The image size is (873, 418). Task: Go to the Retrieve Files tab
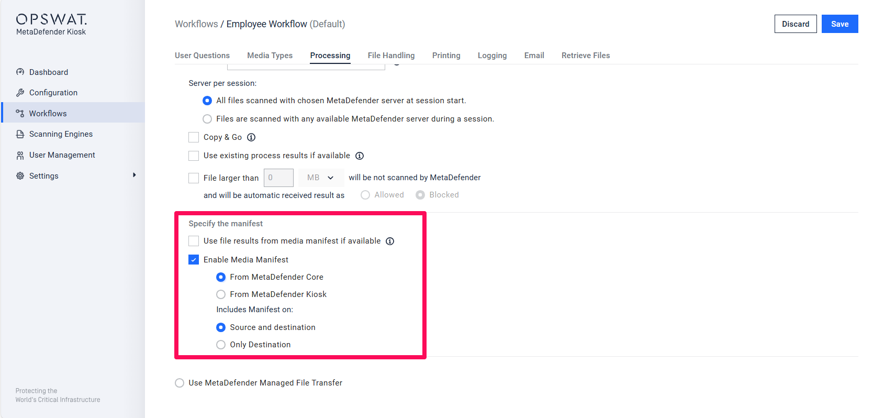[586, 56]
